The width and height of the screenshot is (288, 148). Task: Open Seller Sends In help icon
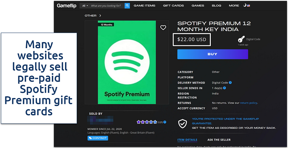coord(224,88)
